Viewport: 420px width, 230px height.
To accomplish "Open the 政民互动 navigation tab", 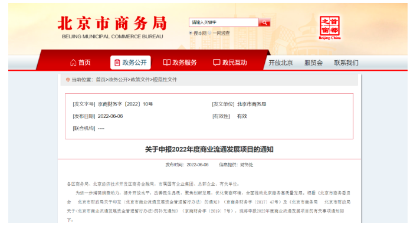I will 230,63.
